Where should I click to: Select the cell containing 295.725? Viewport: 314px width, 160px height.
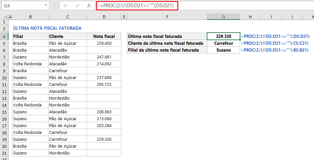point(104,84)
